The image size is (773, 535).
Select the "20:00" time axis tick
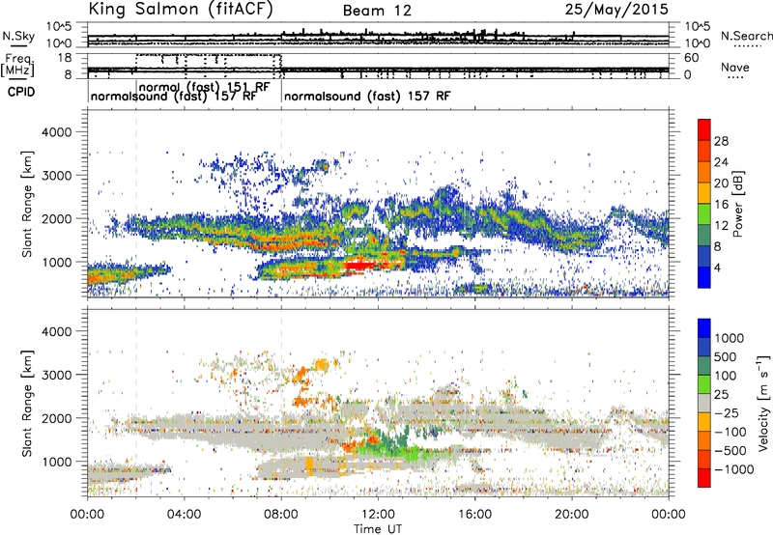(x=572, y=515)
